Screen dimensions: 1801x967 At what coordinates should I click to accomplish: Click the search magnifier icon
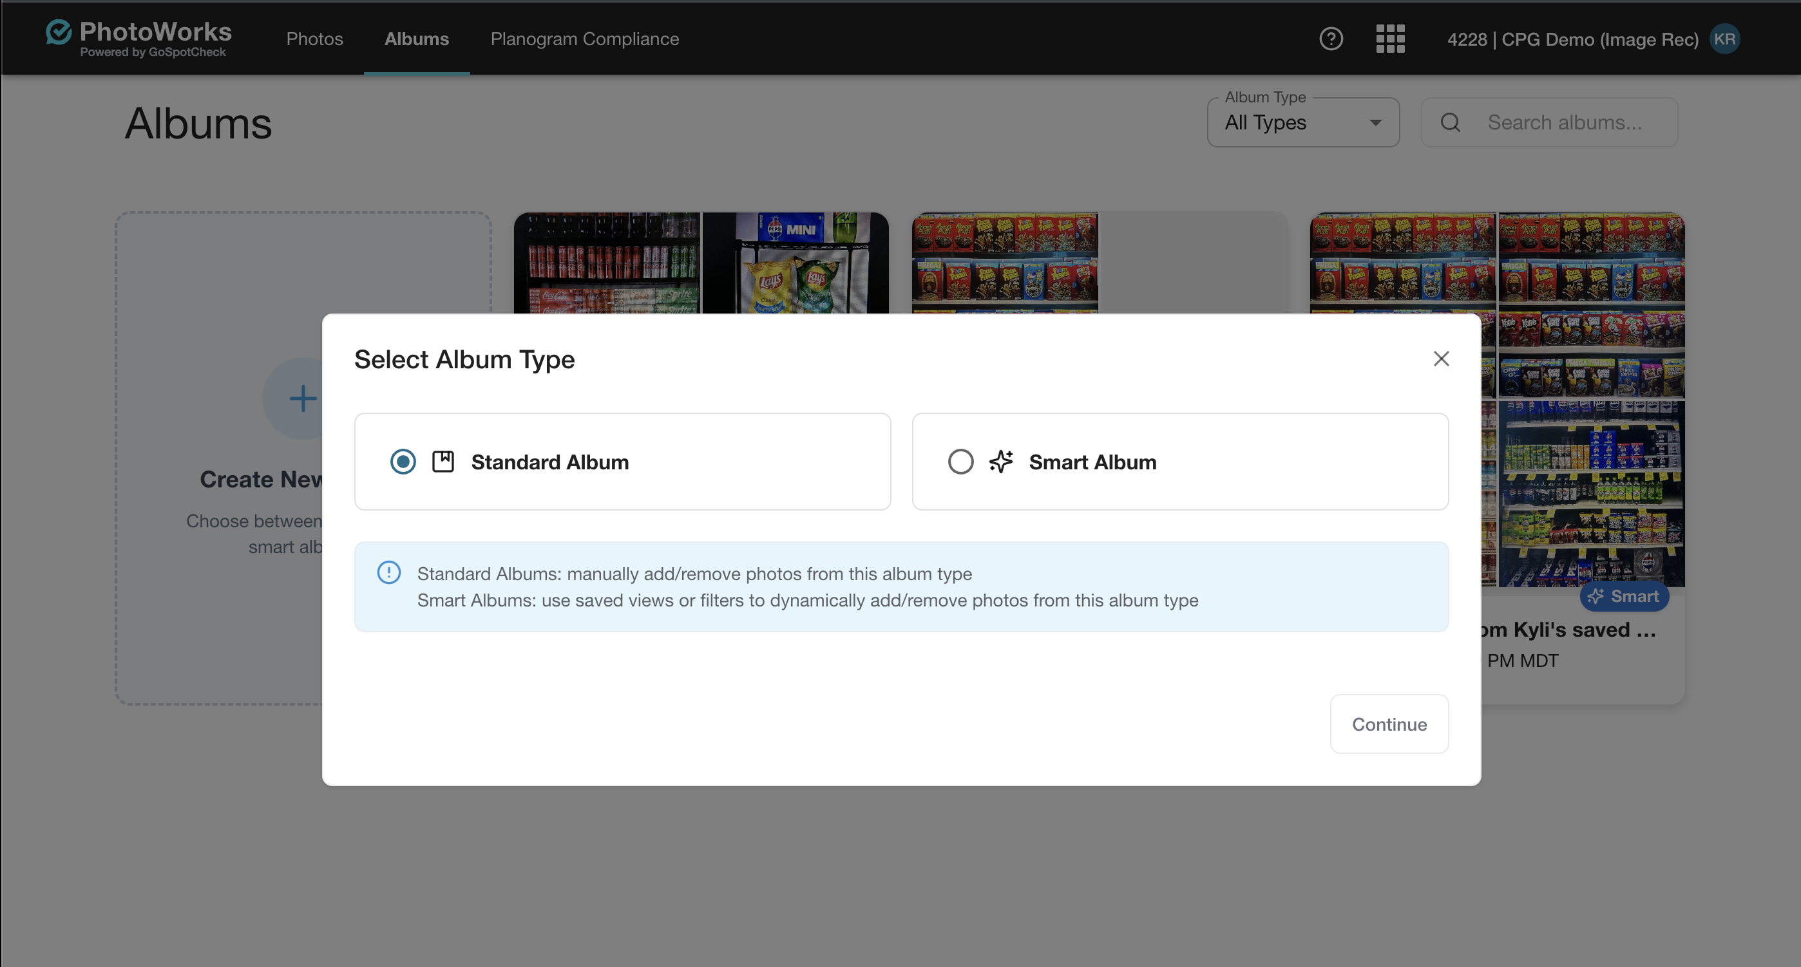click(x=1450, y=122)
